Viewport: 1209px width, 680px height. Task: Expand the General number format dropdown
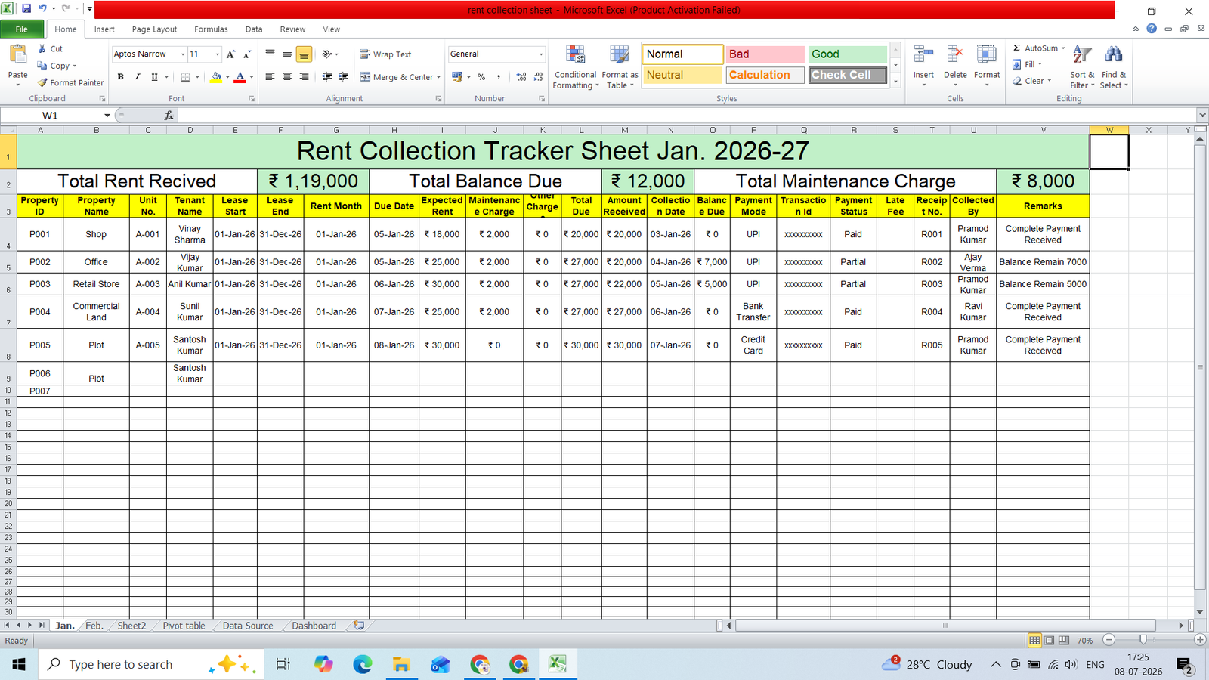(x=541, y=54)
